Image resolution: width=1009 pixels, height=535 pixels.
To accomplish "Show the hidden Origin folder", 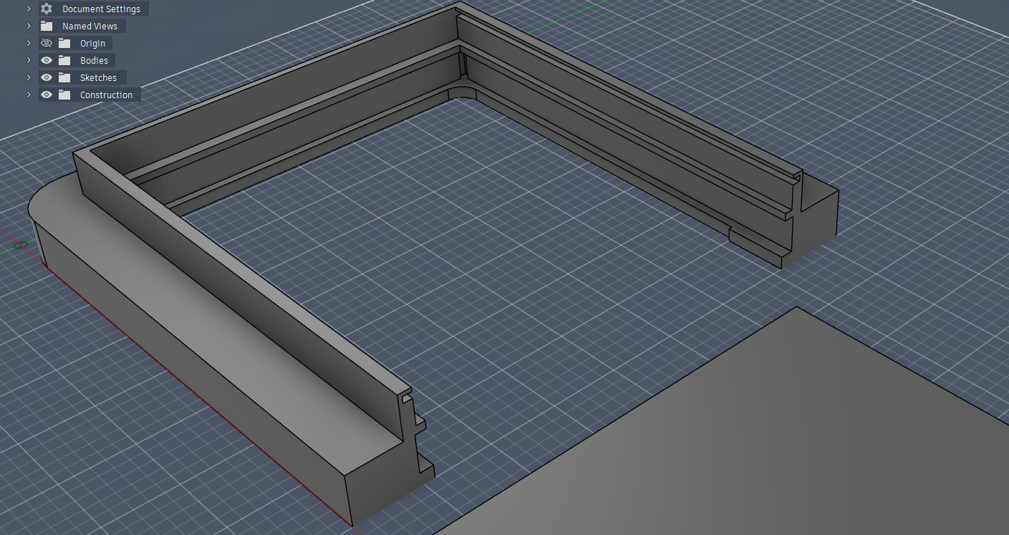I will pyautogui.click(x=47, y=43).
